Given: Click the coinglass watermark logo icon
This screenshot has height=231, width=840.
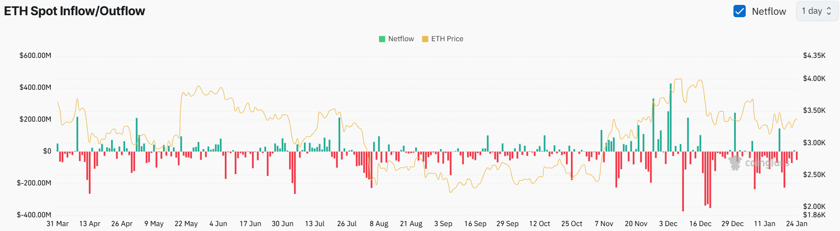Looking at the screenshot, I should click(735, 163).
